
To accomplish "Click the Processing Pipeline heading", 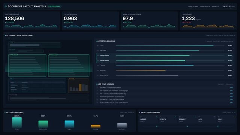I will pos(150,112).
